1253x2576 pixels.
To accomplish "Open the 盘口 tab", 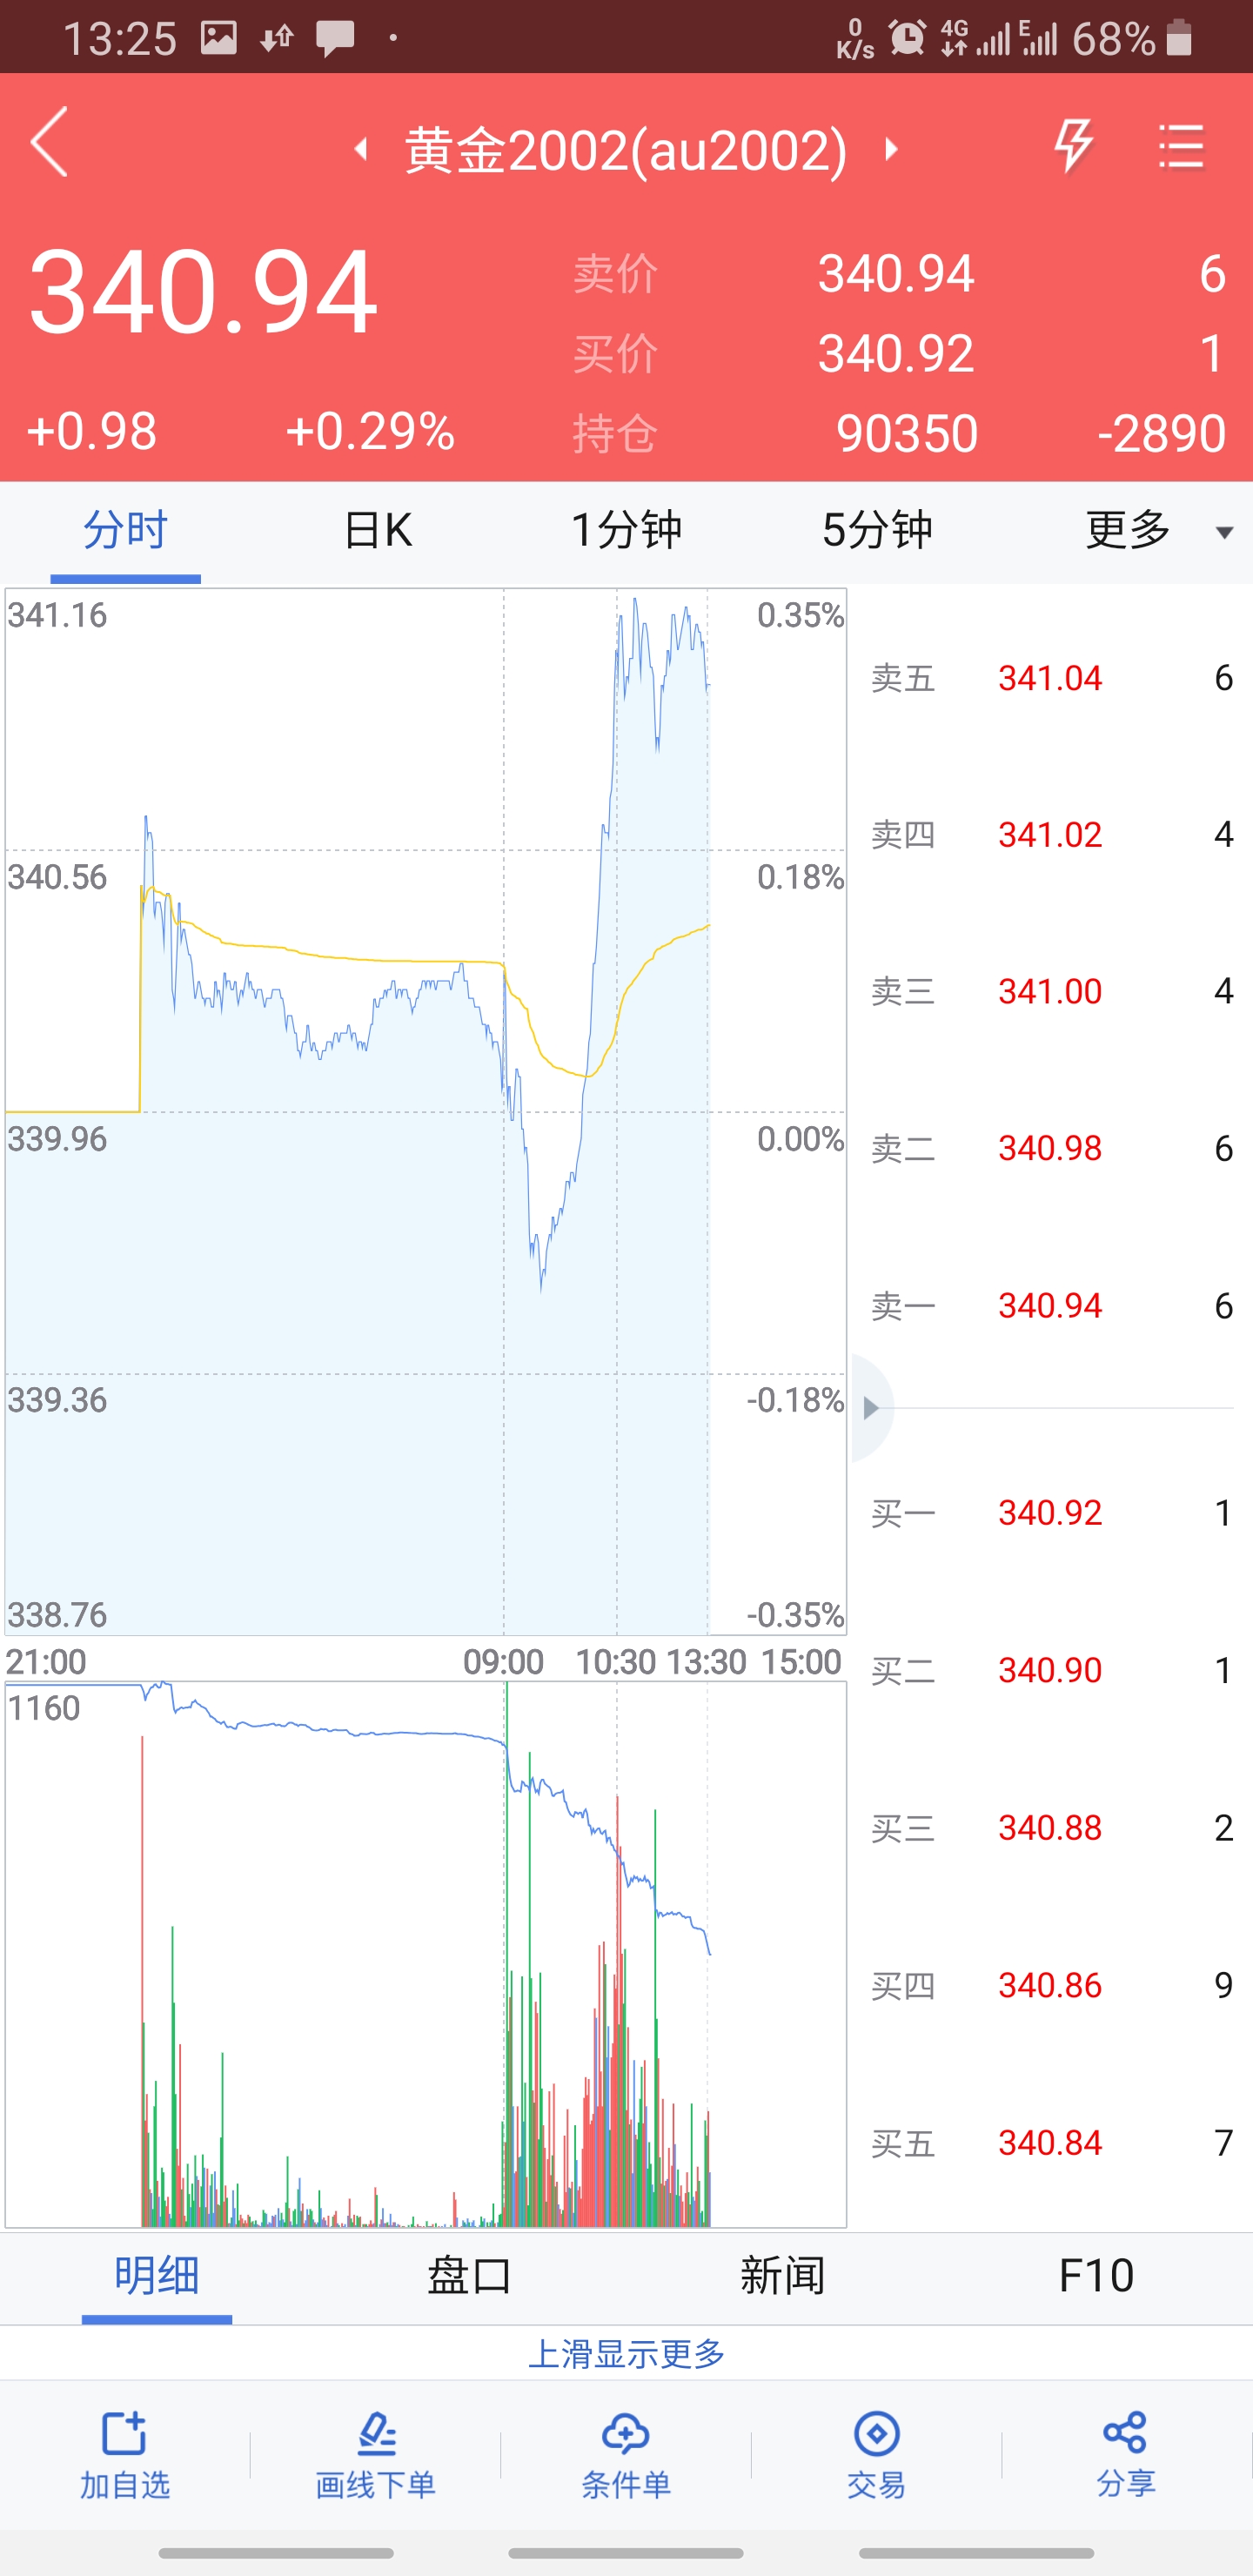I will (x=469, y=2277).
